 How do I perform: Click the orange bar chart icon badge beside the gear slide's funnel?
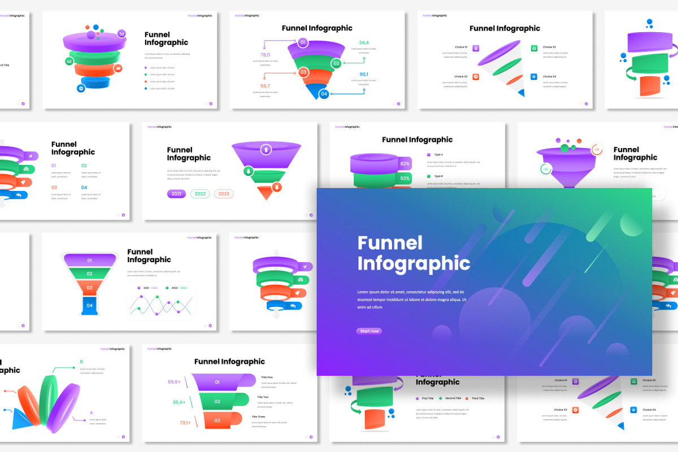[x=118, y=68]
